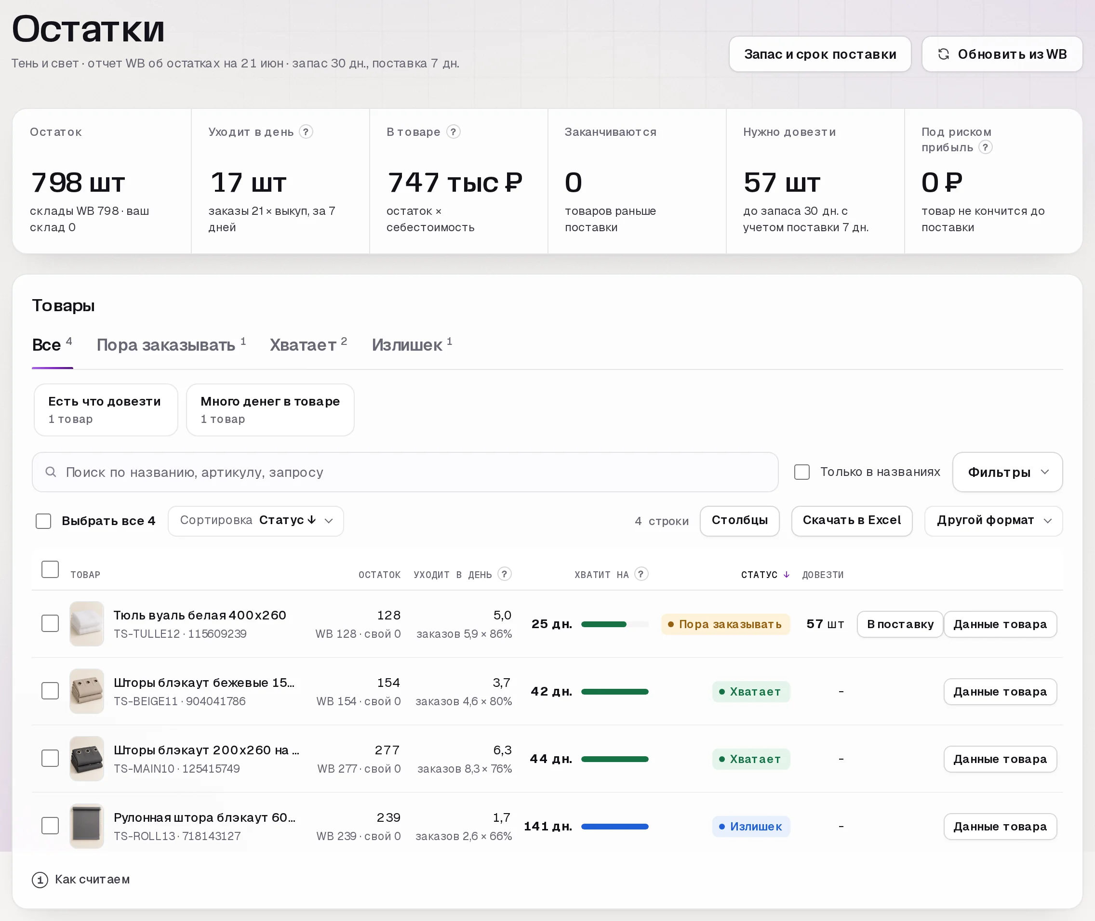Click the 42 дн. stock progress bar
Screen dimensions: 1095x921
(x=615, y=691)
